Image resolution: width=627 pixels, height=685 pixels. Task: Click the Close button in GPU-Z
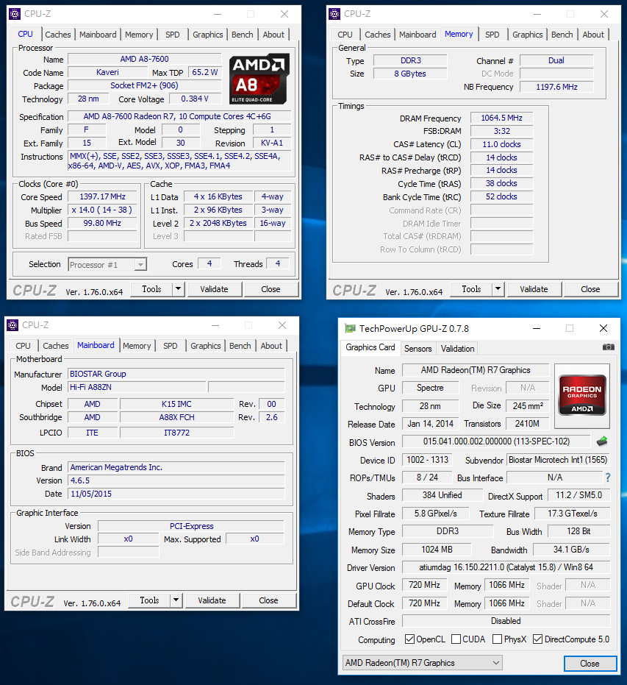(590, 663)
